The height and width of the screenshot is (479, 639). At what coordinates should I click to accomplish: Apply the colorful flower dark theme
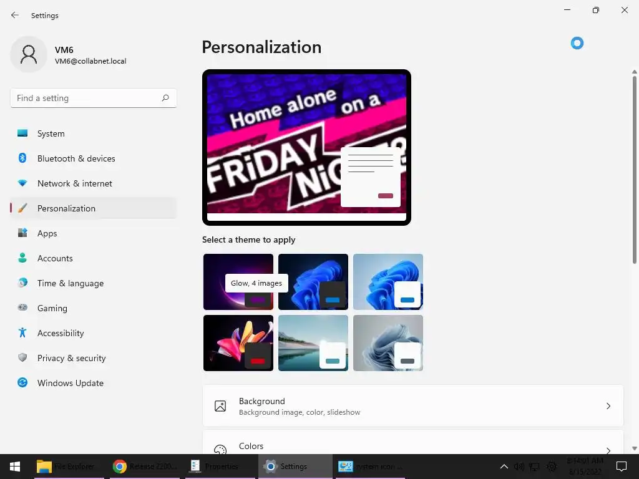(238, 343)
